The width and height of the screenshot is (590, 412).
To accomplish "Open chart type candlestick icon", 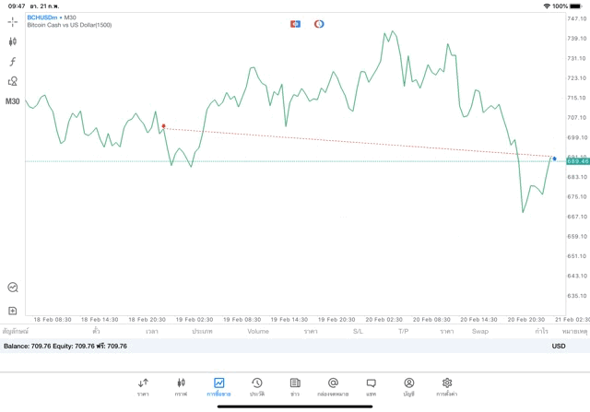I will tap(13, 41).
